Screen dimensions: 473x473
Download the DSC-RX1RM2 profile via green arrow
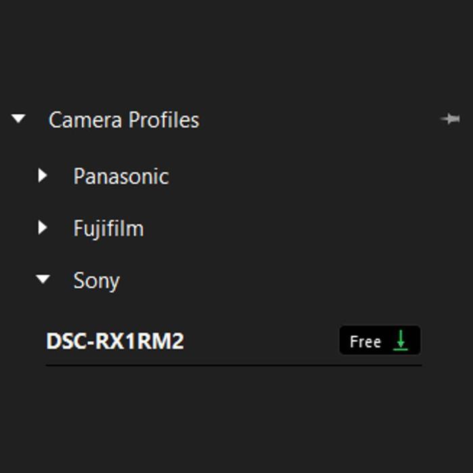[x=401, y=341]
